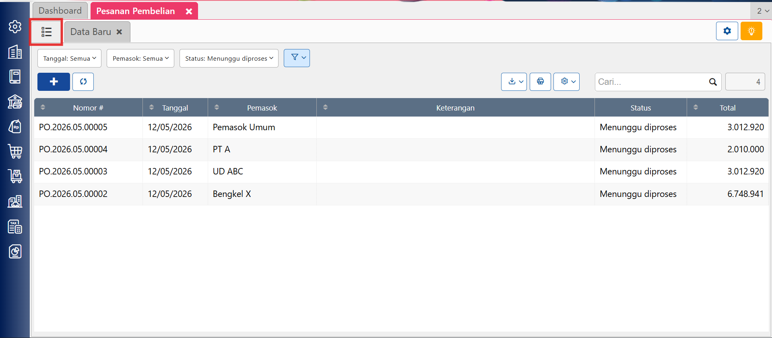Close the Data Baru tab
The width and height of the screenshot is (772, 338).
tap(119, 32)
